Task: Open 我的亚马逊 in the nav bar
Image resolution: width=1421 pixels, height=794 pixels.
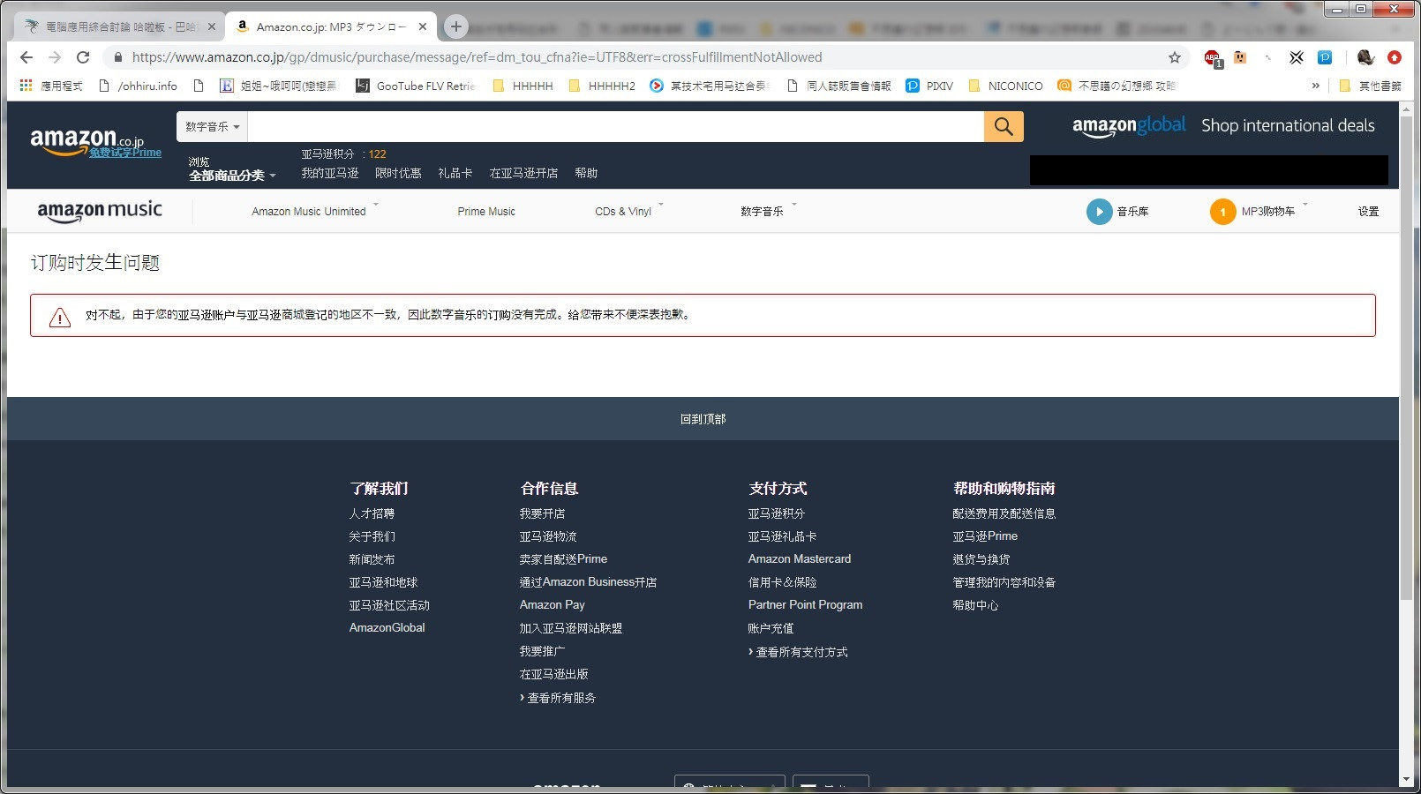Action: click(x=329, y=173)
